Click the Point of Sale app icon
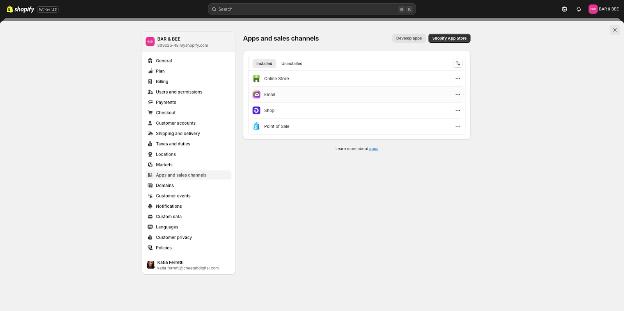The width and height of the screenshot is (624, 311). point(256,127)
